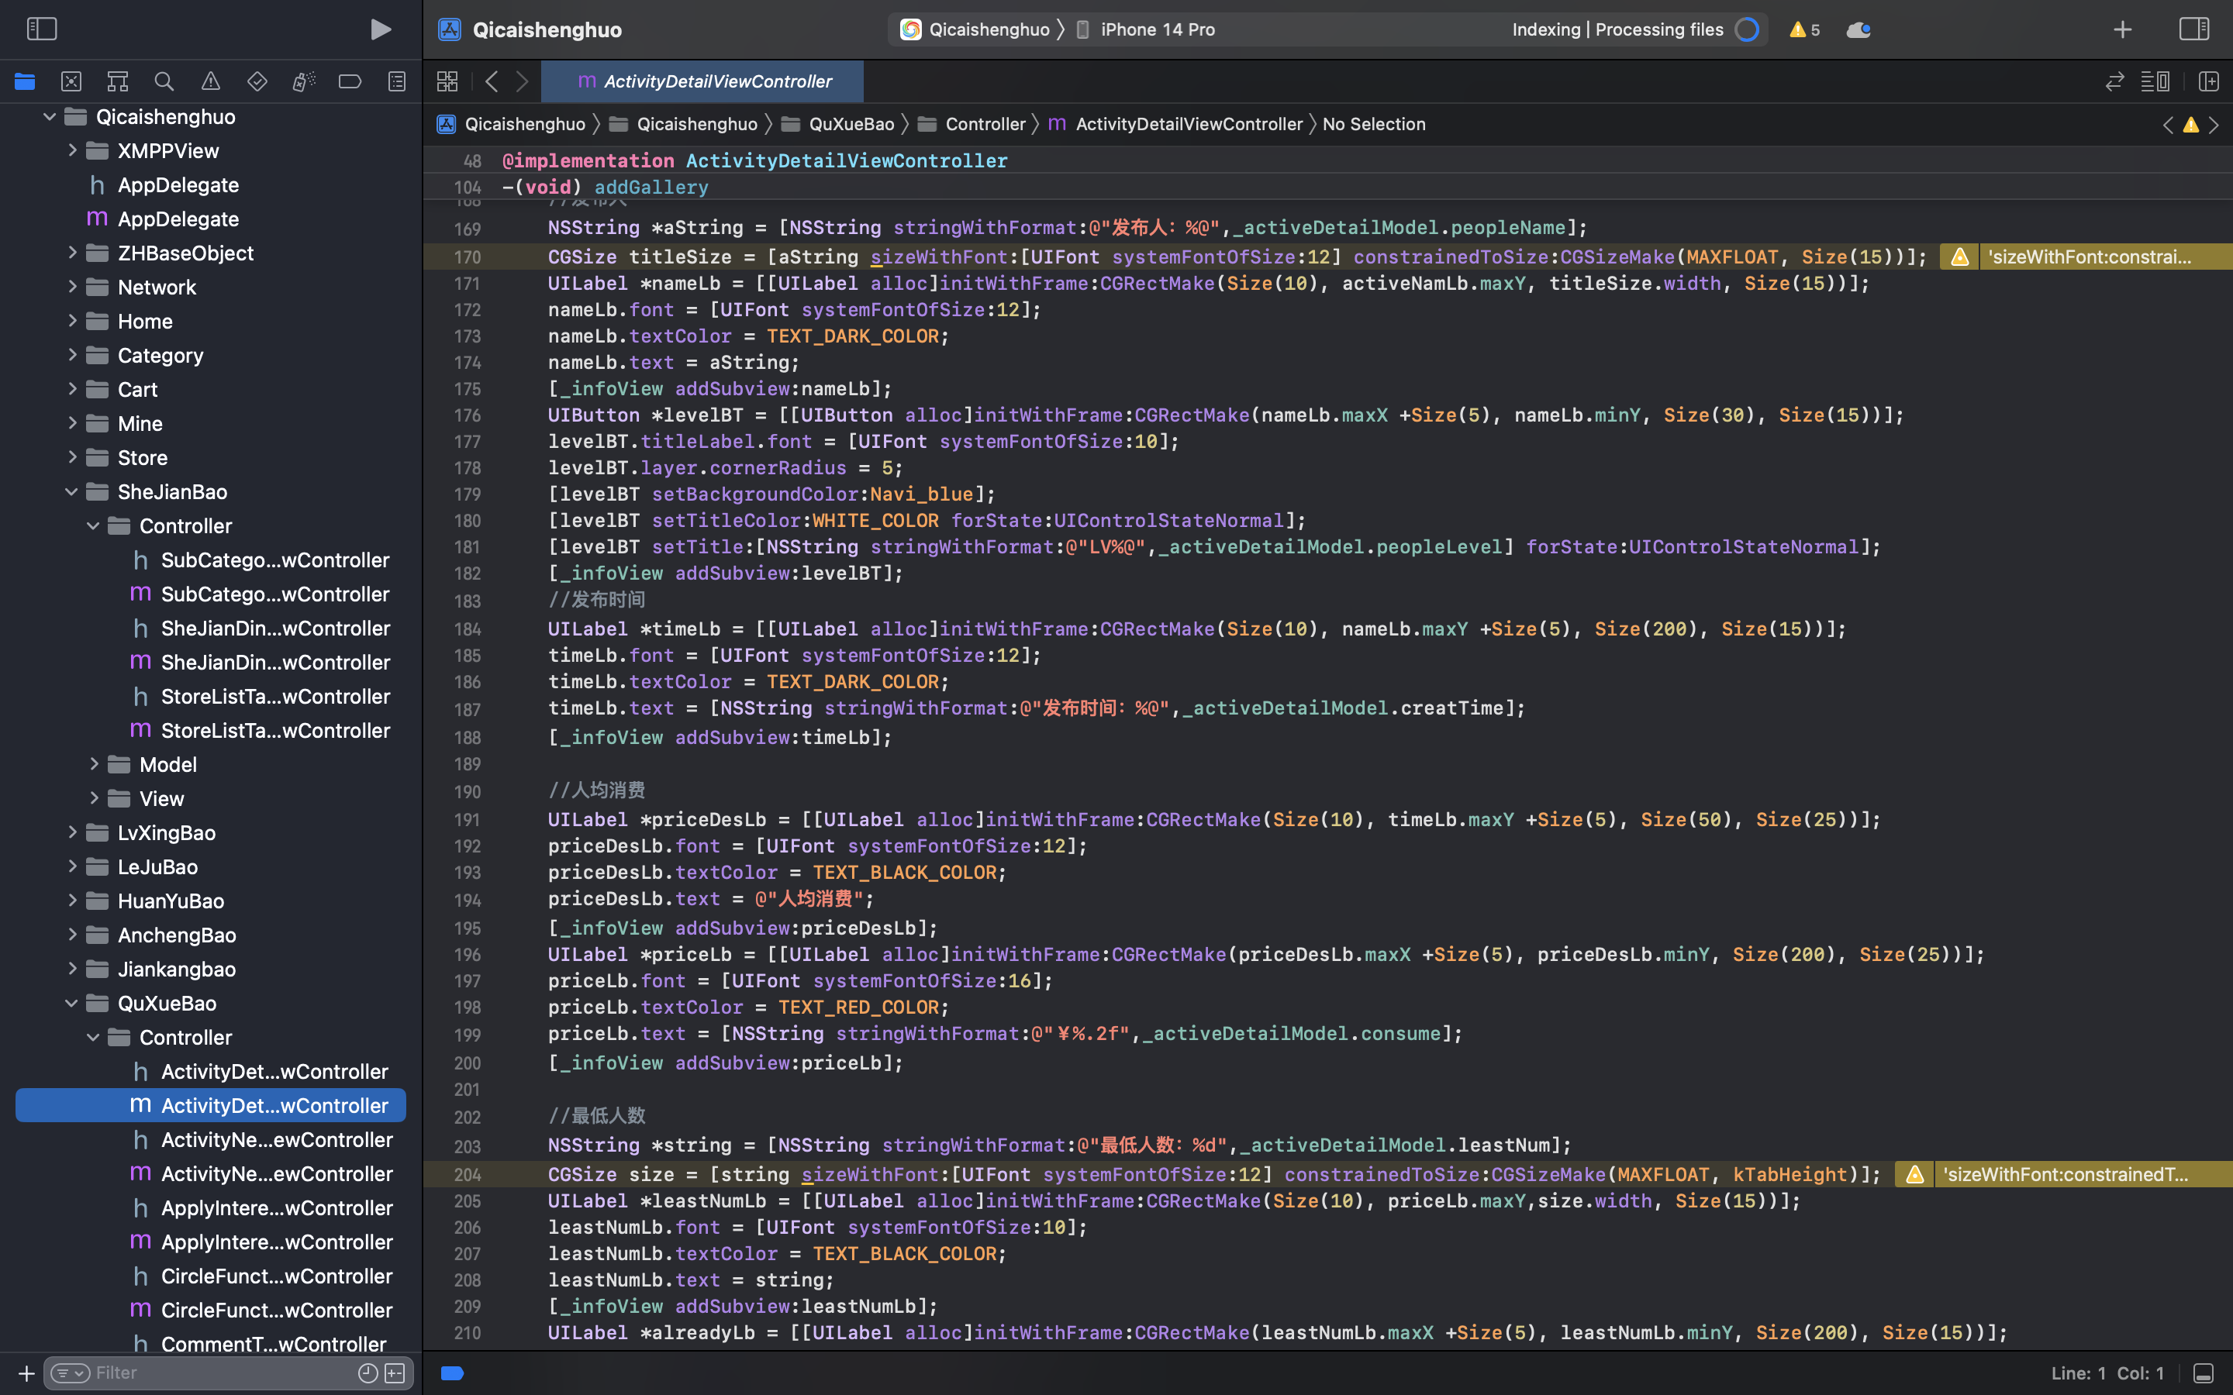2233x1395 pixels.
Task: Expand the Model folder under SheJianBao
Action: (x=93, y=764)
